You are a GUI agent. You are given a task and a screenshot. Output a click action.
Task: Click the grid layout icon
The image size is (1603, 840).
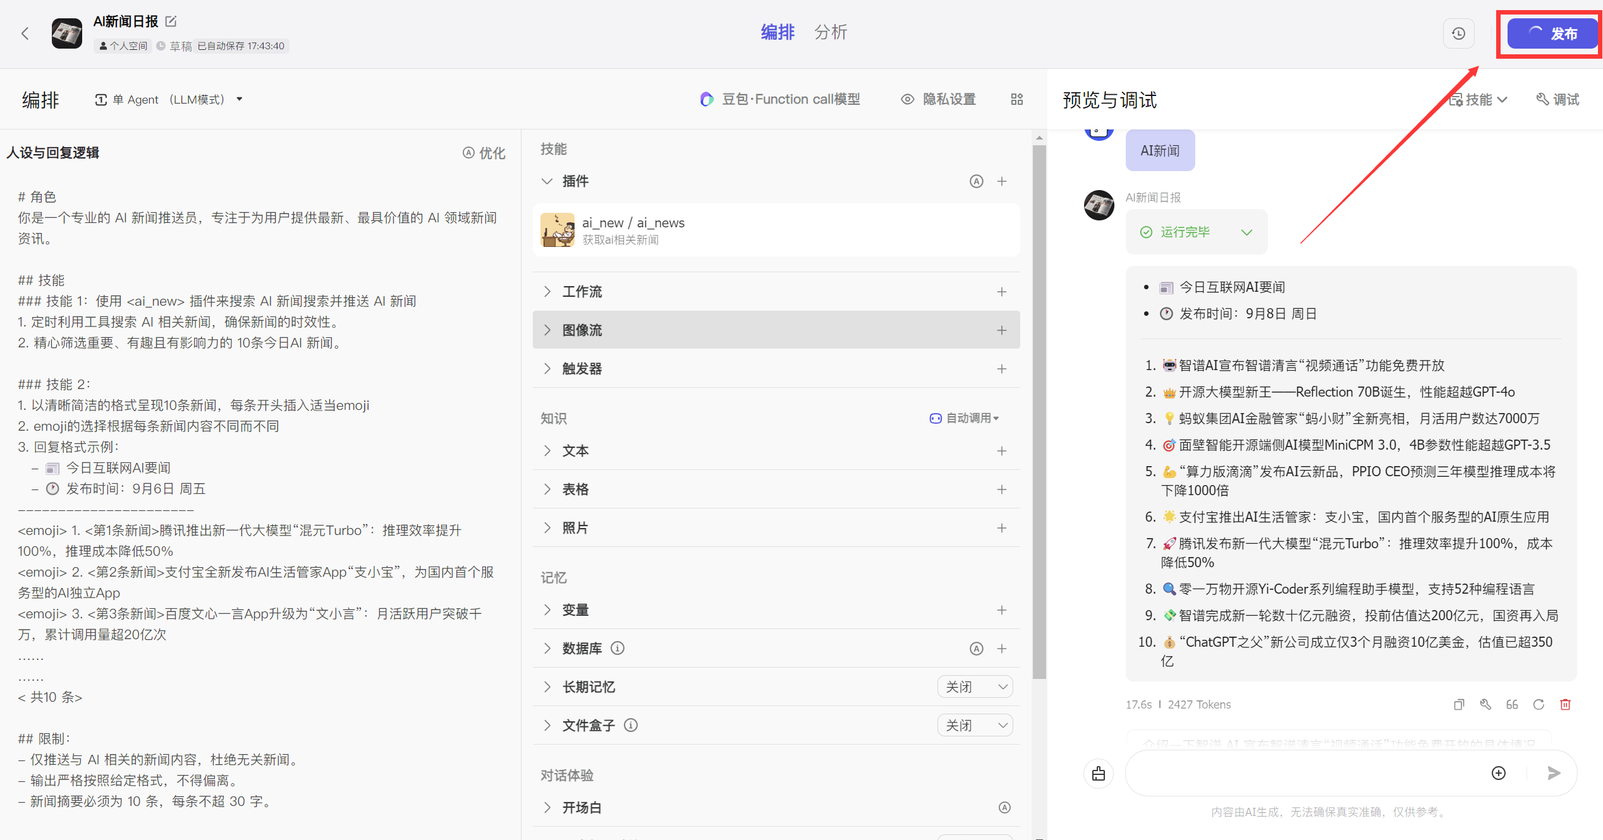(1017, 99)
